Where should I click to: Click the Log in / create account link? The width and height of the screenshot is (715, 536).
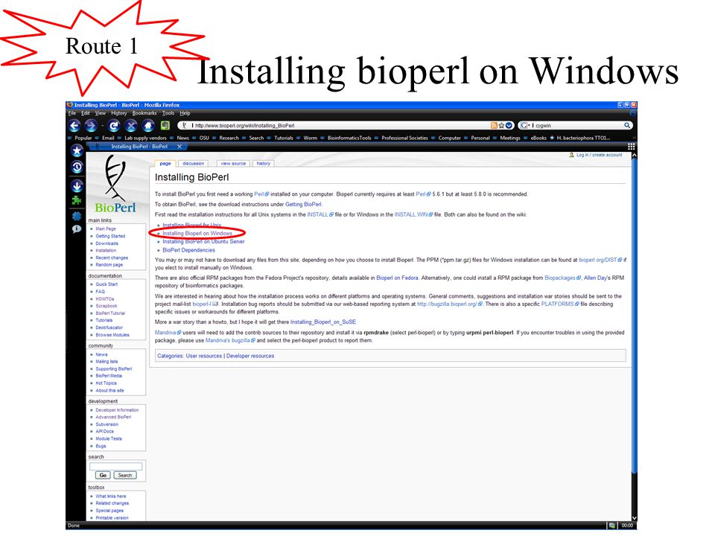[599, 155]
